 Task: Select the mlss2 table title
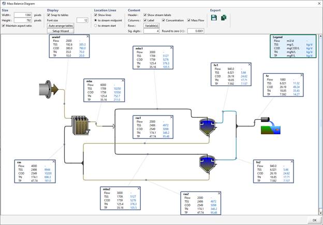click(107, 189)
